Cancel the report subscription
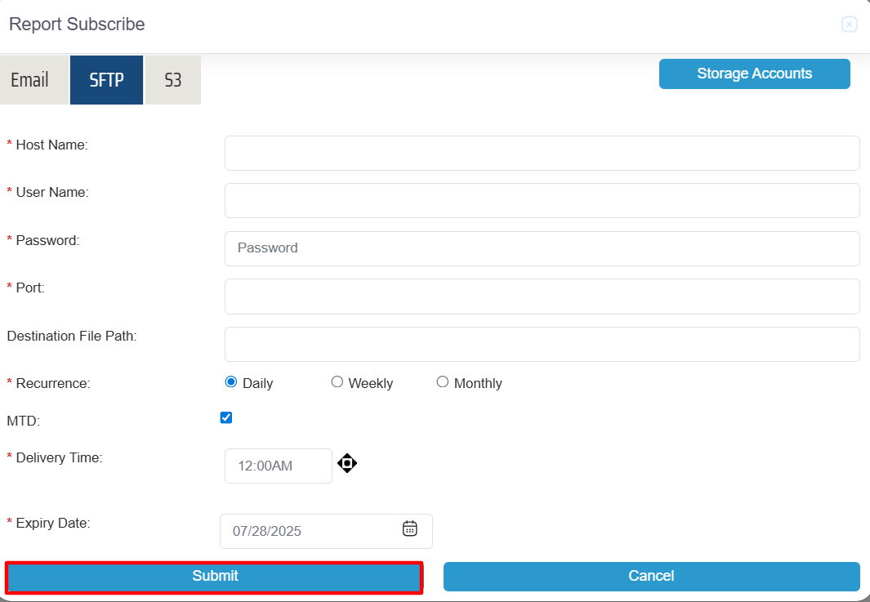This screenshot has height=602, width=870. 651,576
